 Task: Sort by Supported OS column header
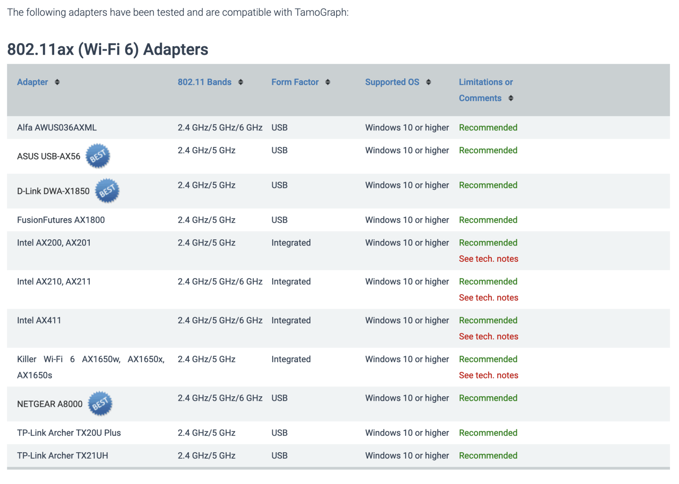pos(392,82)
